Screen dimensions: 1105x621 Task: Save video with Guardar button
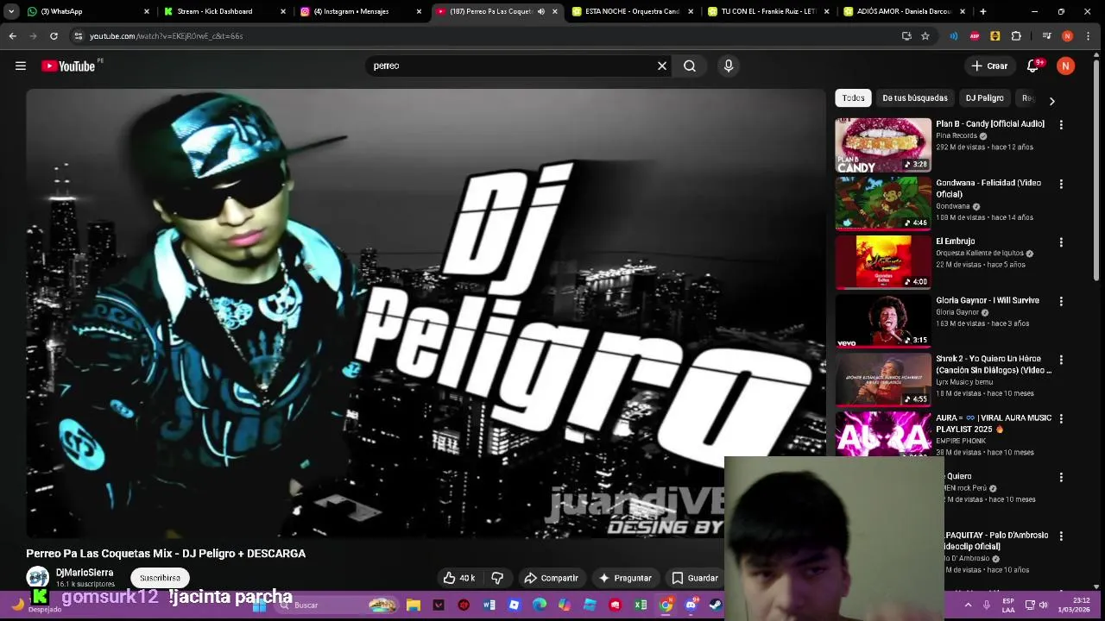pyautogui.click(x=695, y=578)
